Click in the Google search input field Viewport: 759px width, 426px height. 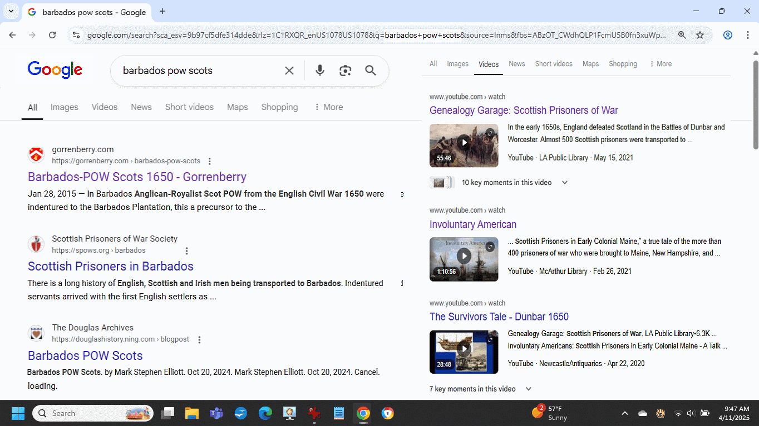(195, 71)
